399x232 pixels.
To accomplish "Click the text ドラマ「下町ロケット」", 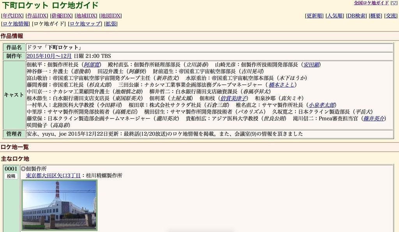I will pyautogui.click(x=55, y=47).
